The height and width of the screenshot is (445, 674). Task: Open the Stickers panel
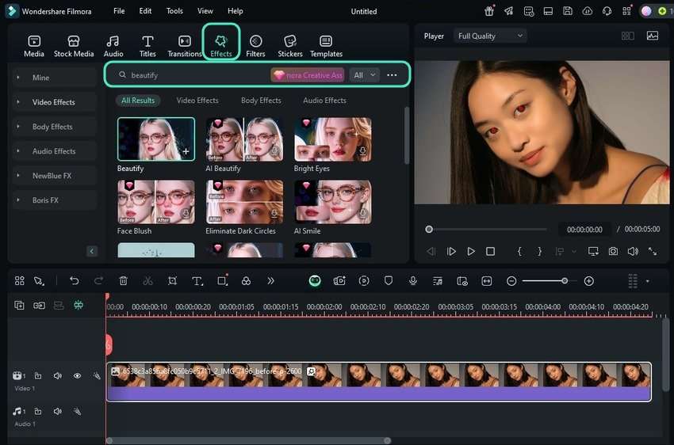[x=289, y=46]
